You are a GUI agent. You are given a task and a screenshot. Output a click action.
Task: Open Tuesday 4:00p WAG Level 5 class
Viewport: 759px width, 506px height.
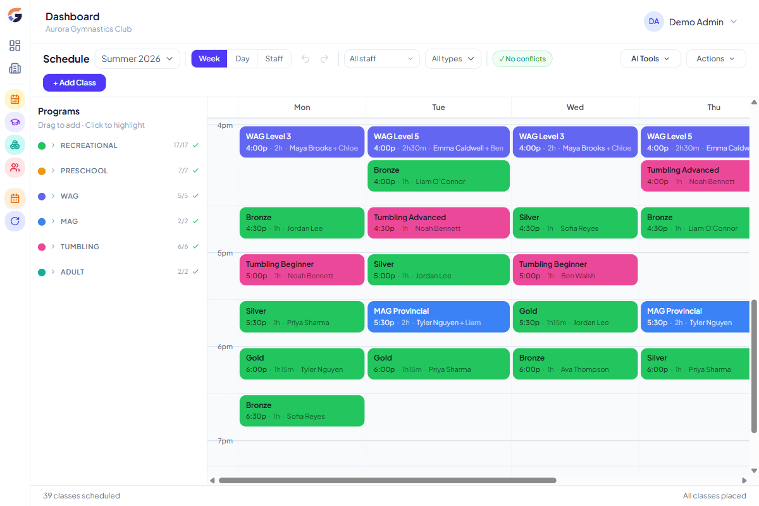pos(438,142)
